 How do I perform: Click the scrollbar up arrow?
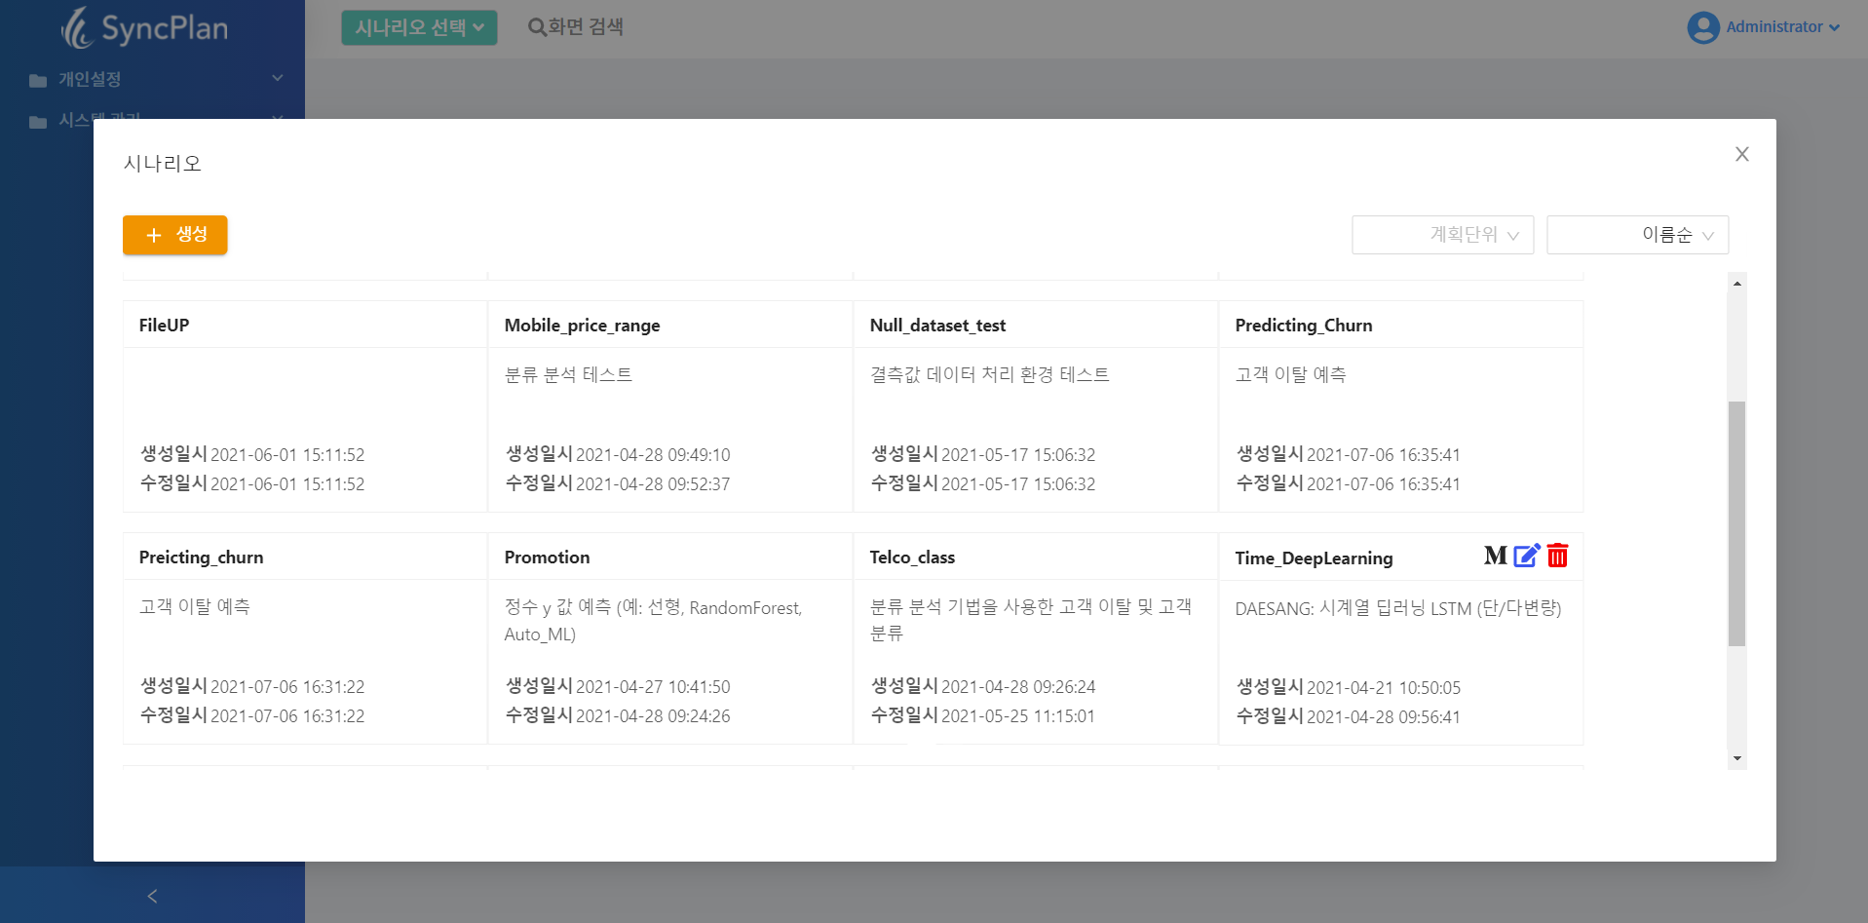(x=1737, y=283)
